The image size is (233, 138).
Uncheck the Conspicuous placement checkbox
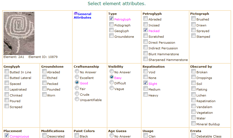click(x=7, y=136)
